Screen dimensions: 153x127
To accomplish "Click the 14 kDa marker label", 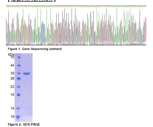I will pos(12,108).
